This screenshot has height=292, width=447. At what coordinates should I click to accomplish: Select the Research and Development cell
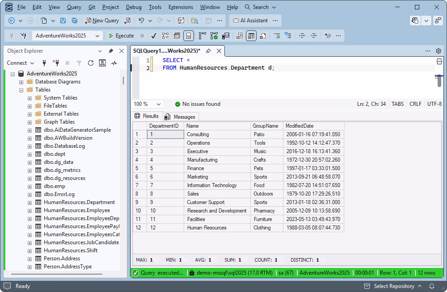tap(217, 211)
